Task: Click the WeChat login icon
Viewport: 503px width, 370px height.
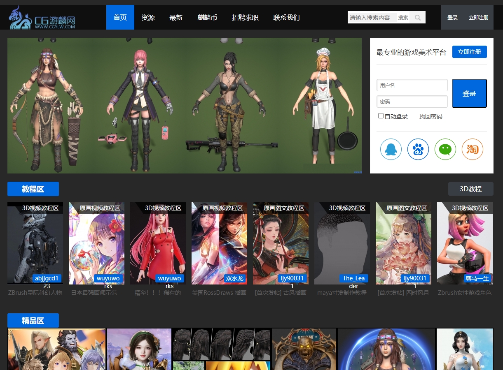Action: (445, 149)
